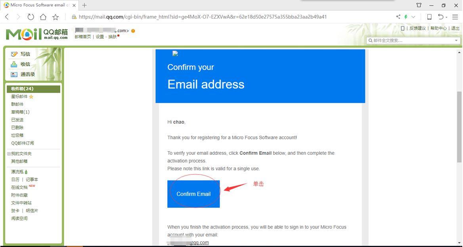Image resolution: width=463 pixels, height=247 pixels.
Task: Open the share icon in address bar
Action: (x=398, y=17)
